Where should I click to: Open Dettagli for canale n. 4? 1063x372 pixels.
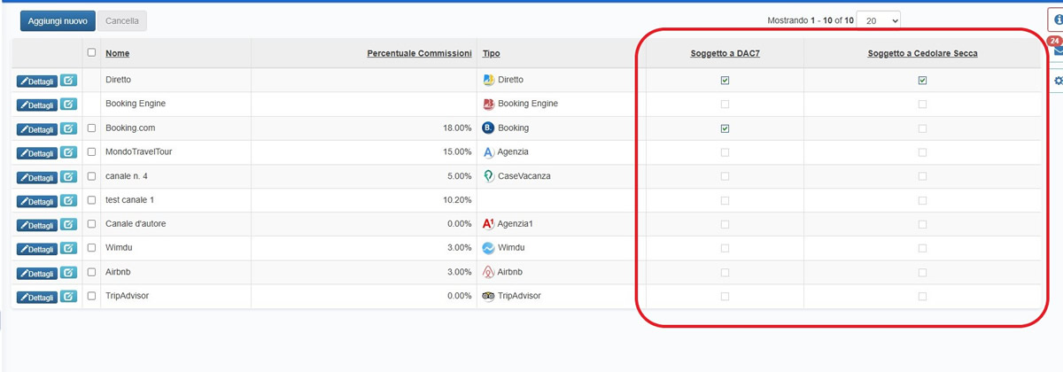coord(36,177)
